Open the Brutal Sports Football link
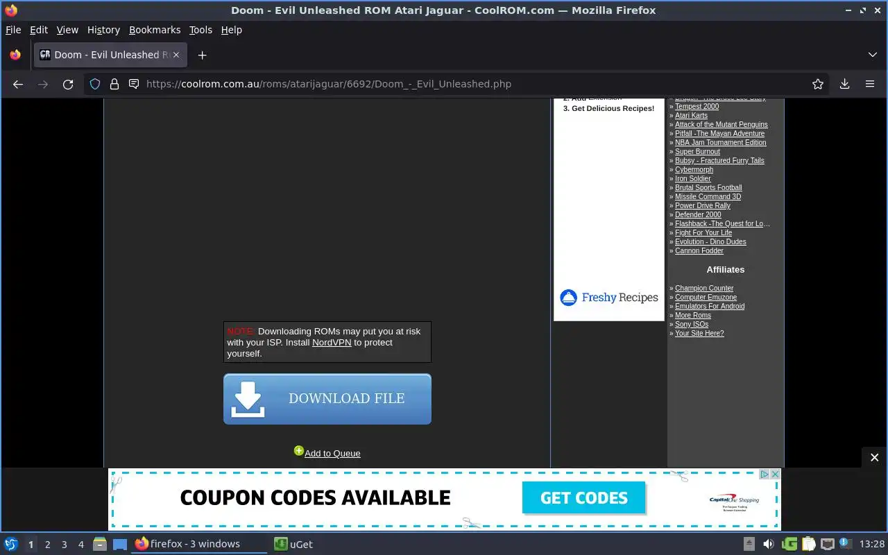The width and height of the screenshot is (888, 555). pyautogui.click(x=708, y=188)
